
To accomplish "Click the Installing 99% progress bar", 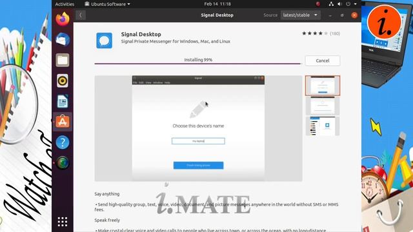I will click(x=197, y=63).
